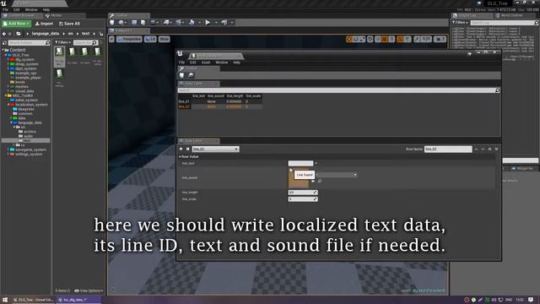Browse to the line_sound asset magnifier icon
540x304 pixels.
[x=320, y=181]
